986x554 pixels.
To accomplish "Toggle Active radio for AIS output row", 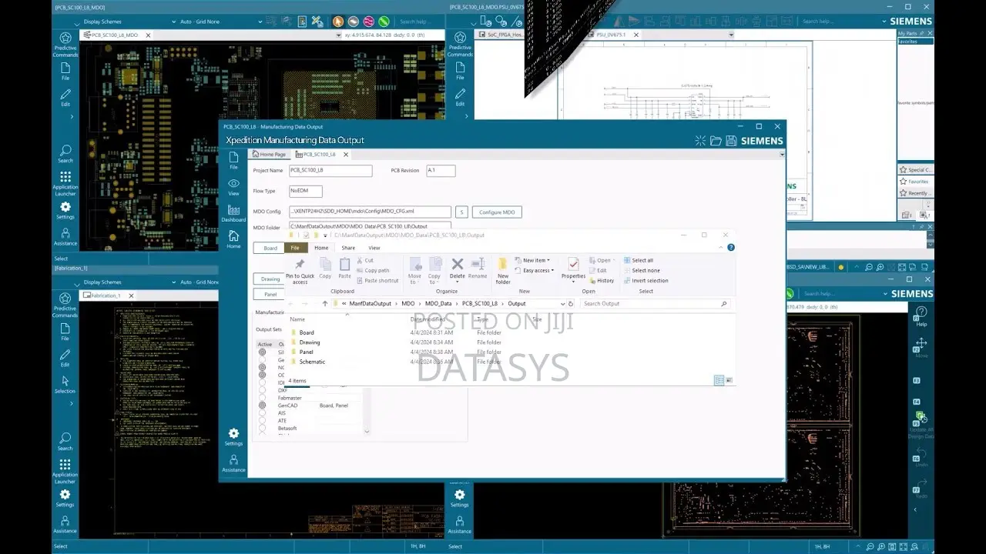I will 262,412.
